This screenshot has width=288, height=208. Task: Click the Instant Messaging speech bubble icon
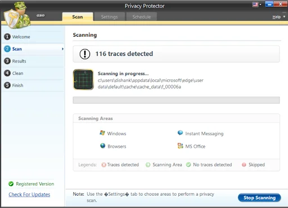[x=180, y=133]
